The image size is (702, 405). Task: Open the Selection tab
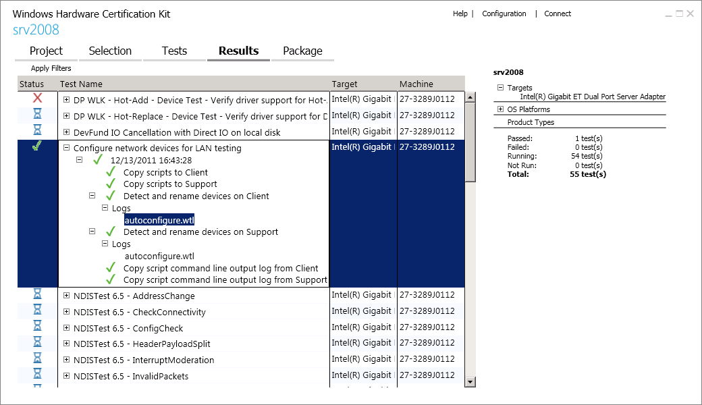coord(110,51)
